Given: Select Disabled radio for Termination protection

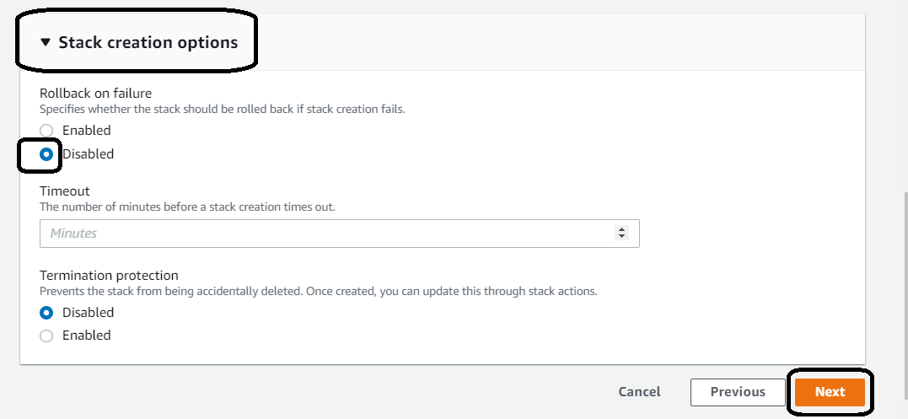Looking at the screenshot, I should click(x=46, y=313).
